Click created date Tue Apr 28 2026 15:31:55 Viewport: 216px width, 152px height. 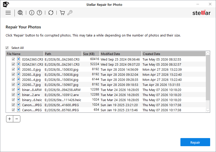pos(161,85)
